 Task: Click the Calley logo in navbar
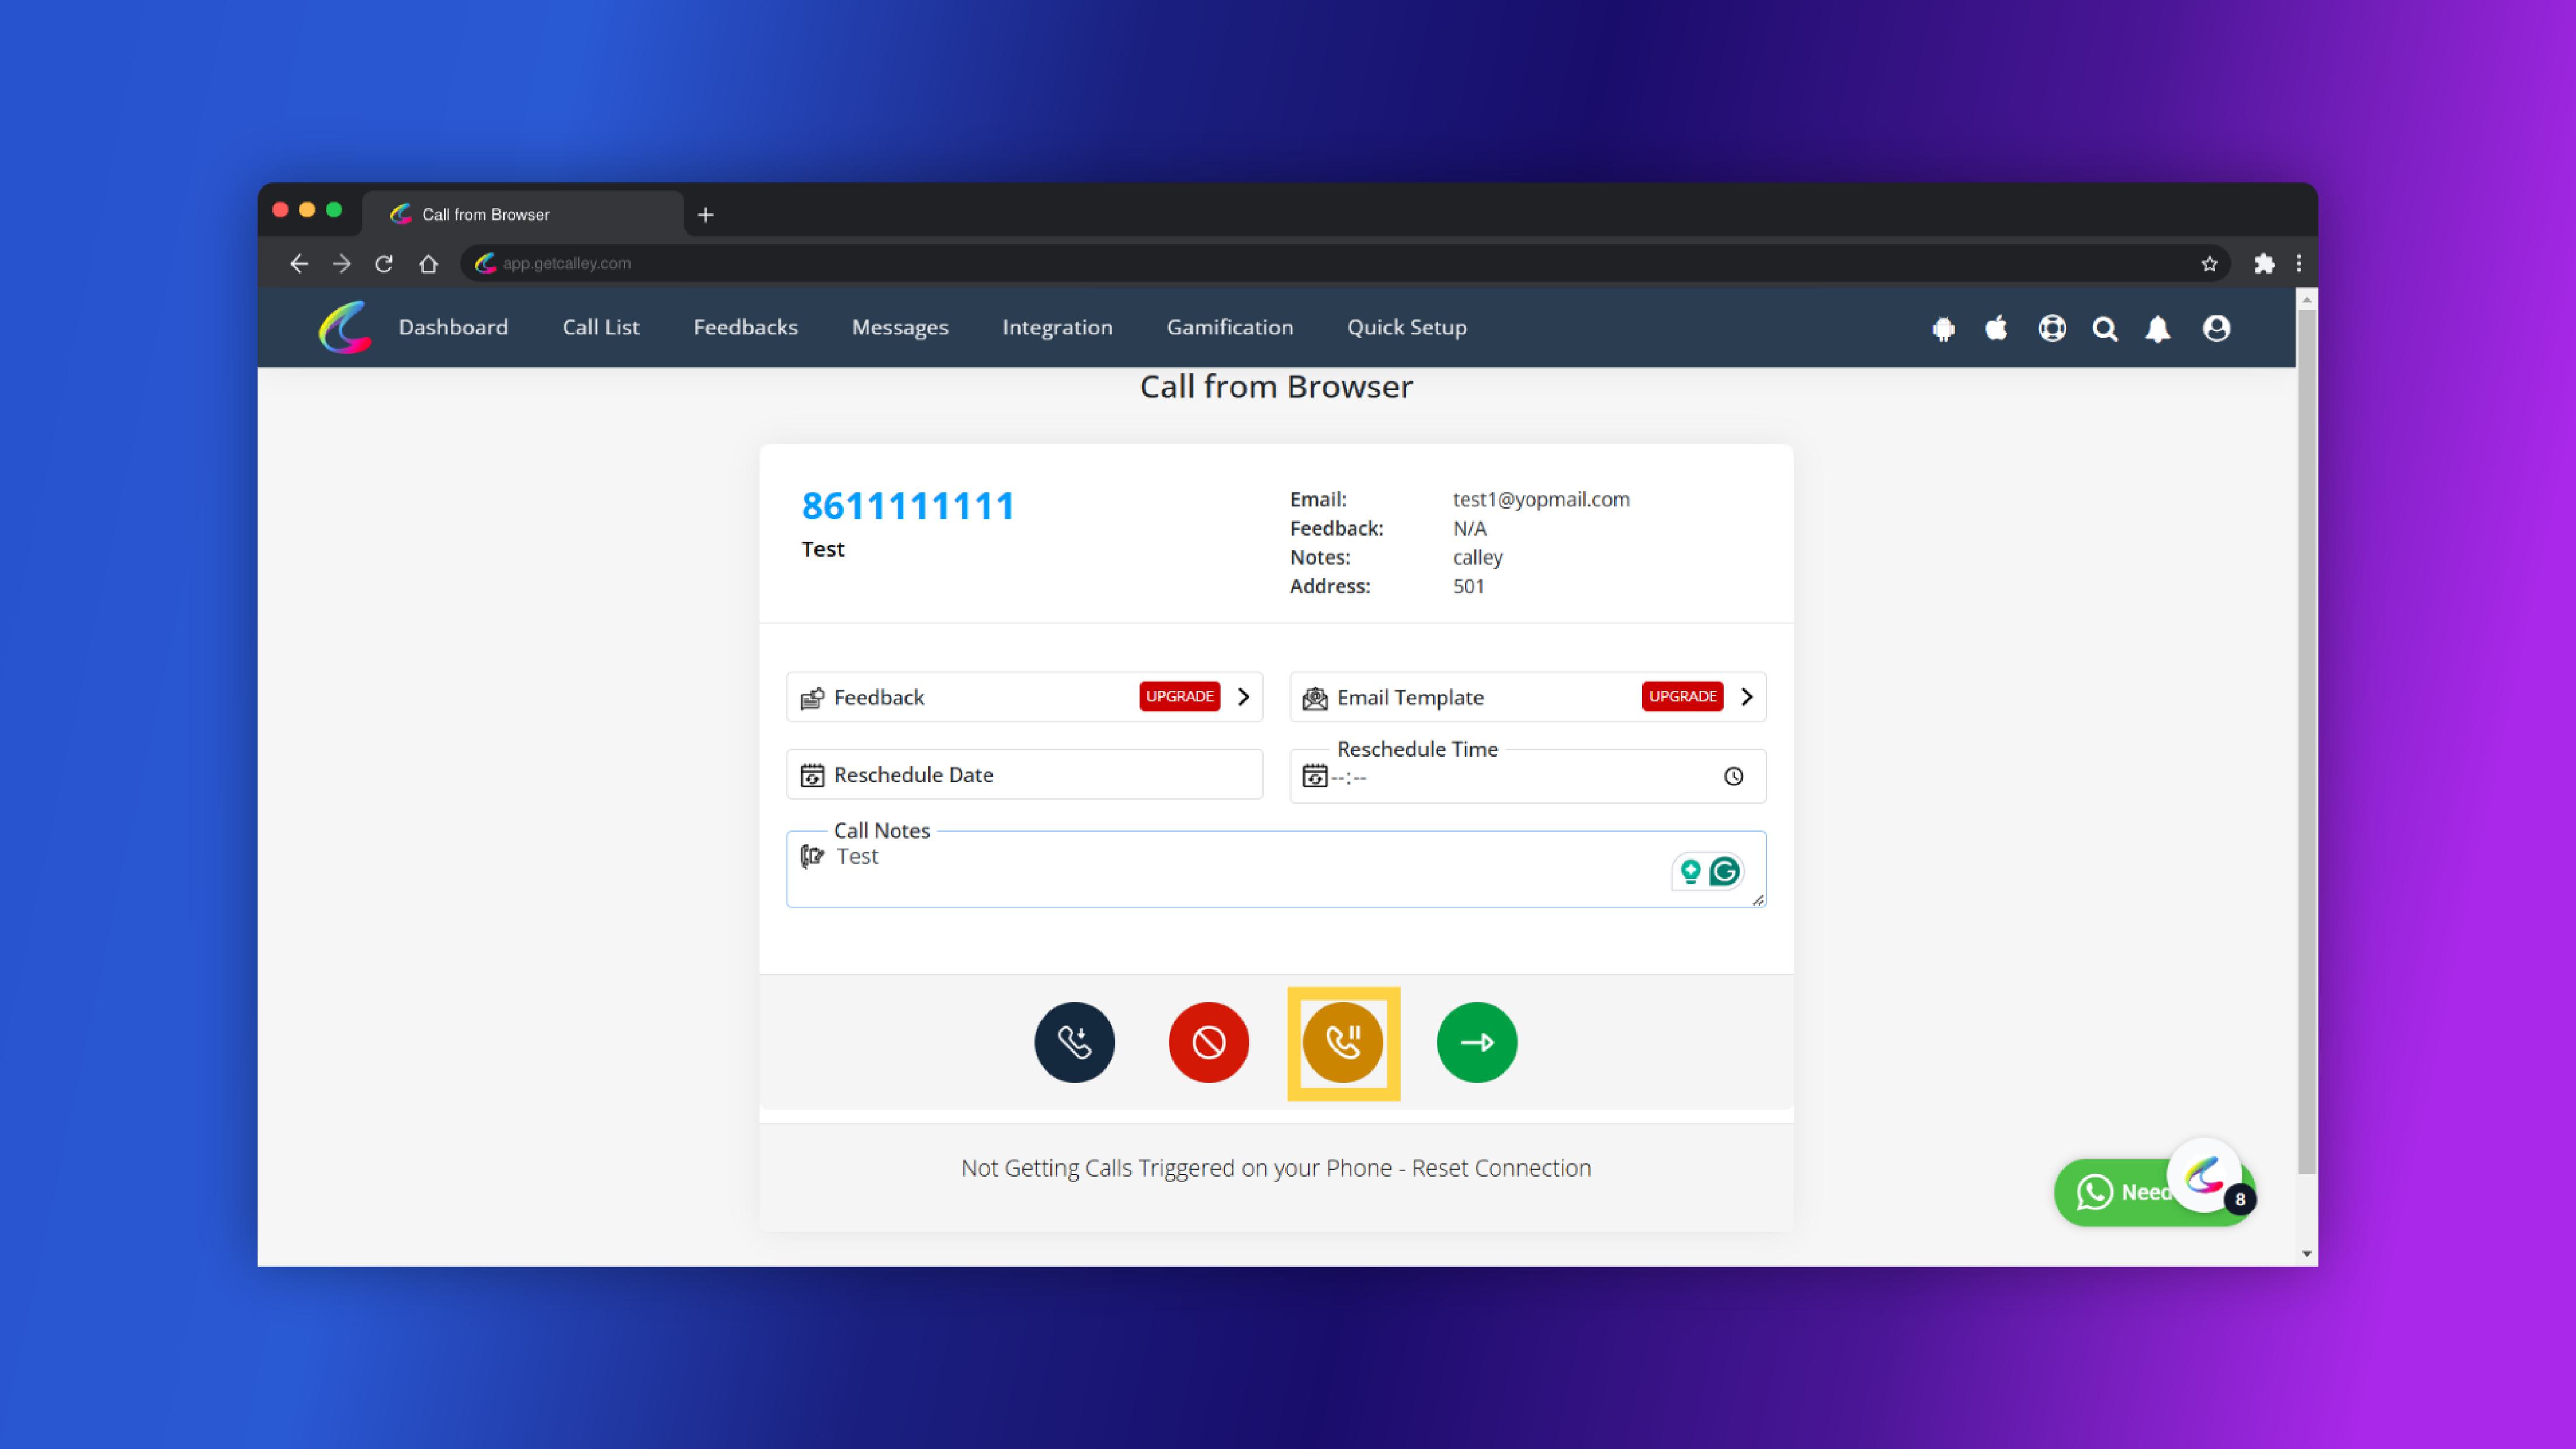click(x=345, y=327)
